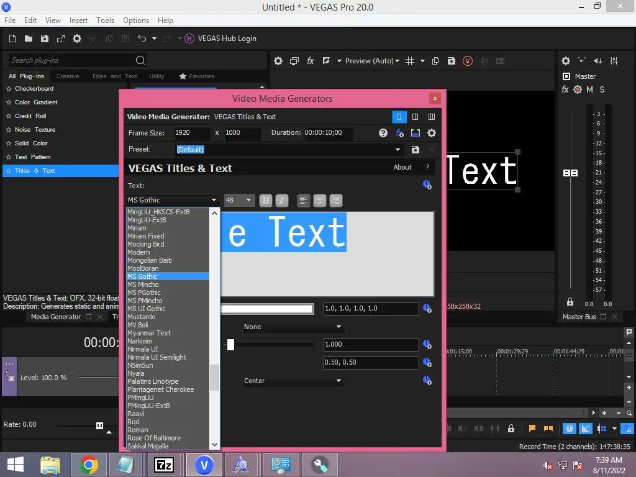Open preview window properties gear

point(278,61)
